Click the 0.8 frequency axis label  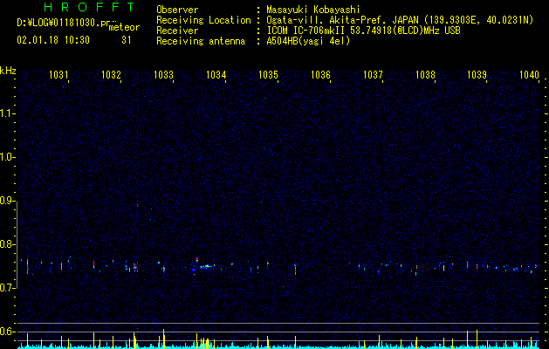tap(8, 244)
